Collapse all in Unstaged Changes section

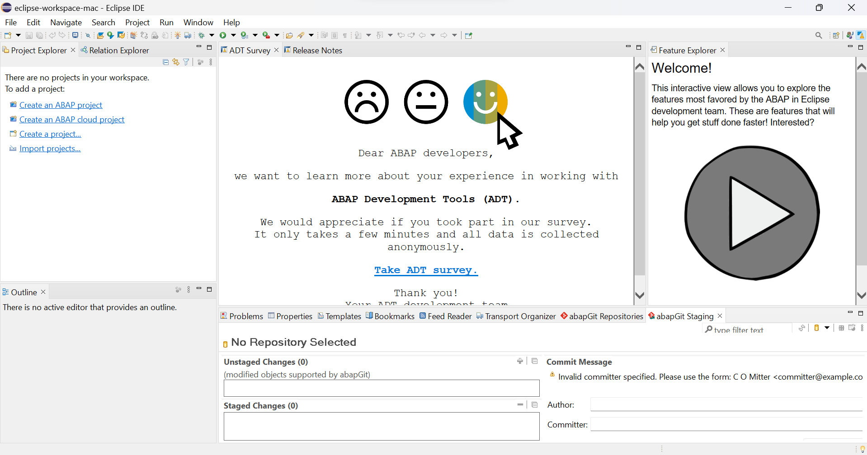[x=535, y=361]
